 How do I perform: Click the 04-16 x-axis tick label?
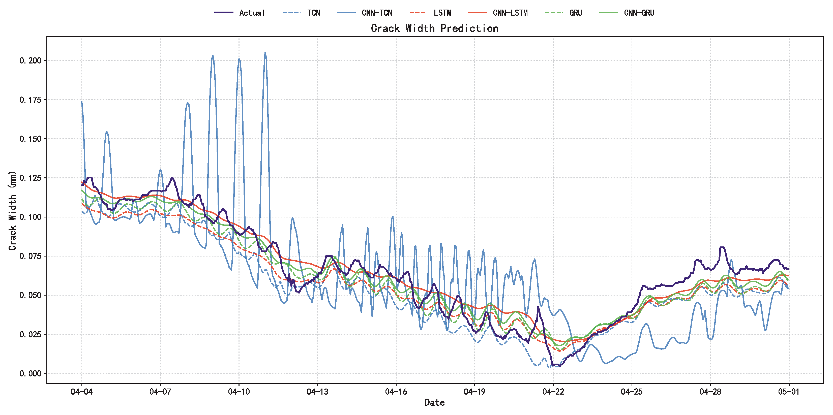click(396, 392)
